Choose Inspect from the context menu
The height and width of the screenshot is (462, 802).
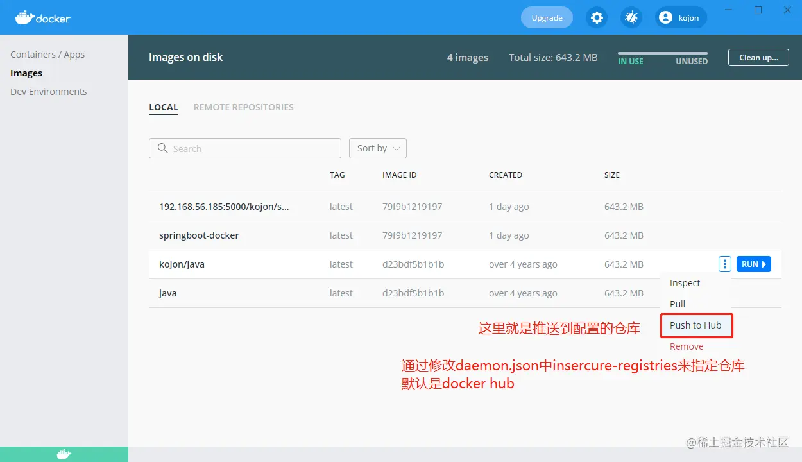[x=685, y=283]
